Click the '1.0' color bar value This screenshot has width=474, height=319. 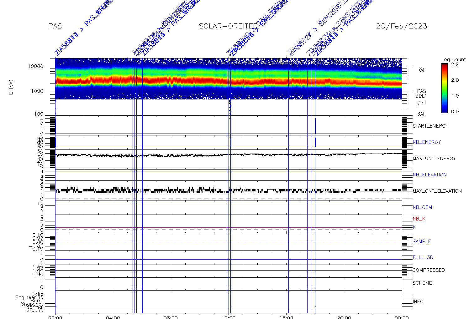pyautogui.click(x=455, y=96)
